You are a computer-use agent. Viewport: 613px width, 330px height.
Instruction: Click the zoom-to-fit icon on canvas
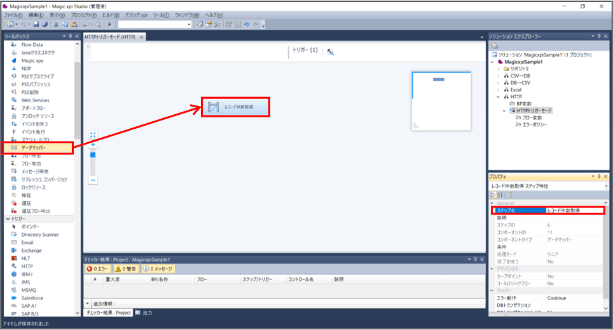(93, 135)
